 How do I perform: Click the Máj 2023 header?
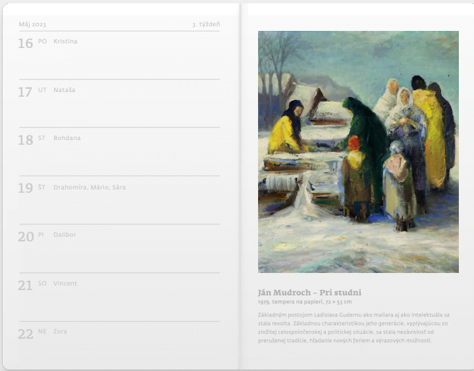point(32,24)
